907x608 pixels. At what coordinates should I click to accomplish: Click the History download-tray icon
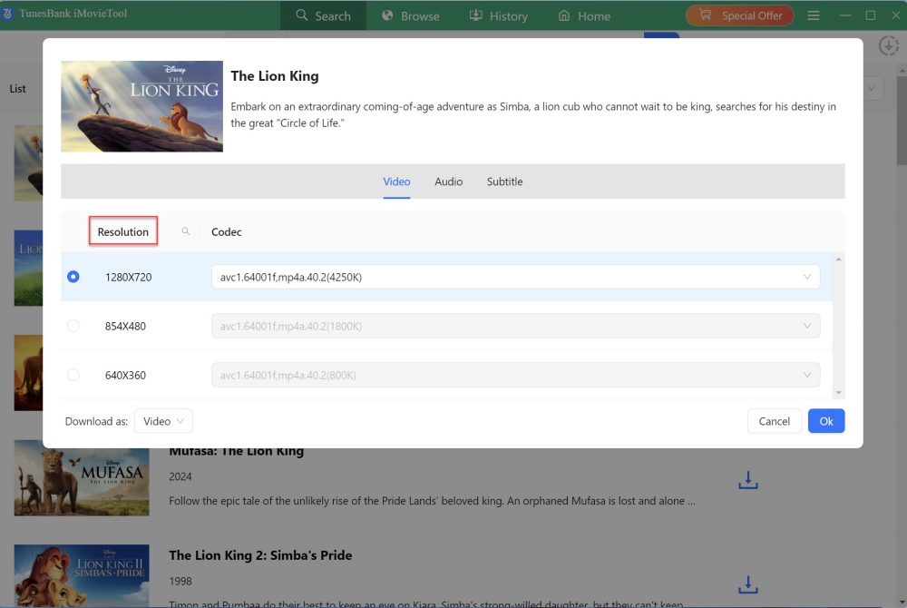(475, 15)
